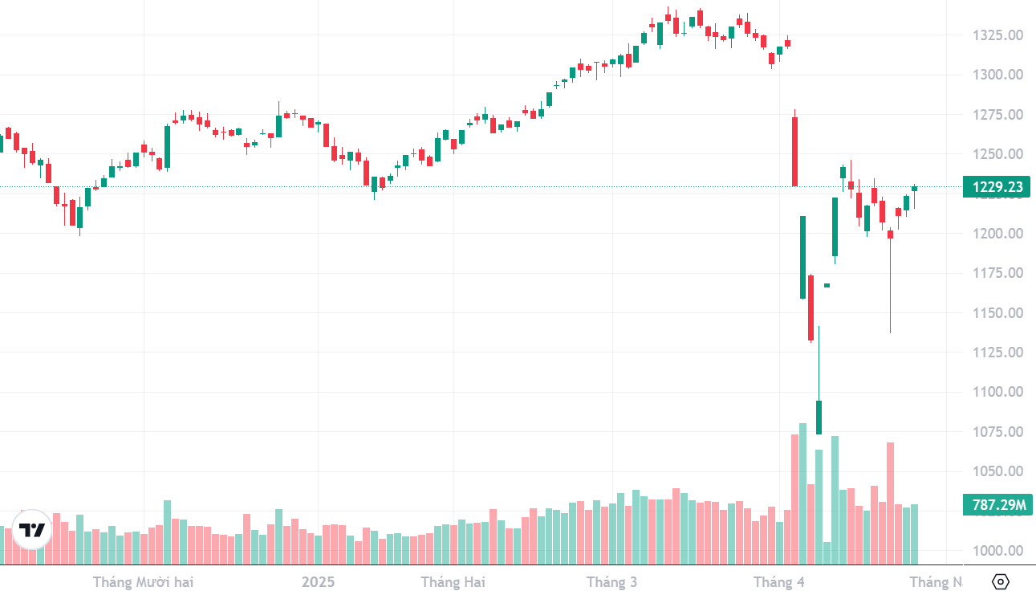
Task: Select the Tháng 3 time label
Action: (611, 582)
